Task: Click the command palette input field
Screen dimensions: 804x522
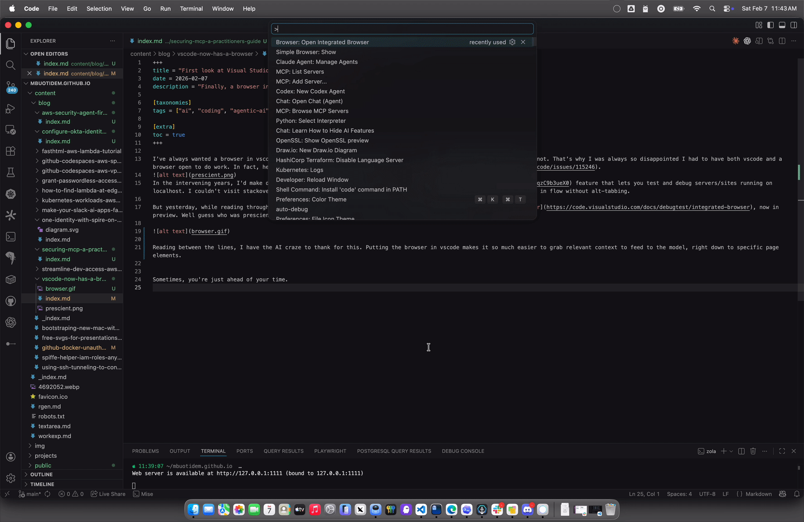Action: click(x=402, y=29)
